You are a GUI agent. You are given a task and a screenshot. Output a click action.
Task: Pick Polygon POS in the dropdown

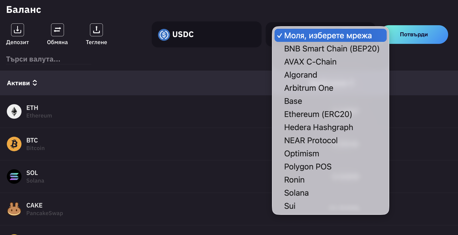coord(308,167)
